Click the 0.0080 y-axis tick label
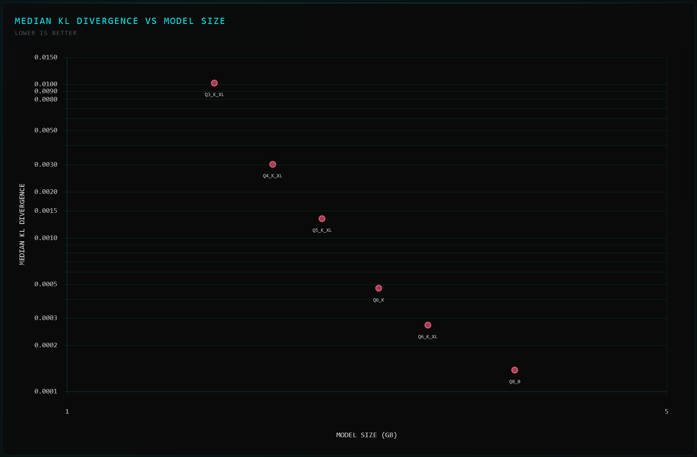Image resolution: width=697 pixels, height=457 pixels. [x=46, y=99]
